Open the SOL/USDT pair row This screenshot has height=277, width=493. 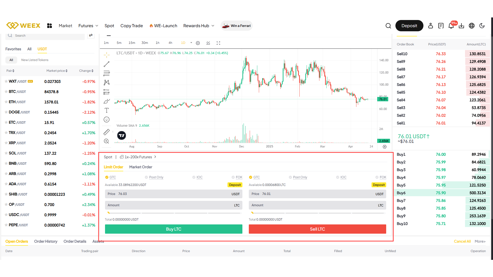(x=50, y=153)
